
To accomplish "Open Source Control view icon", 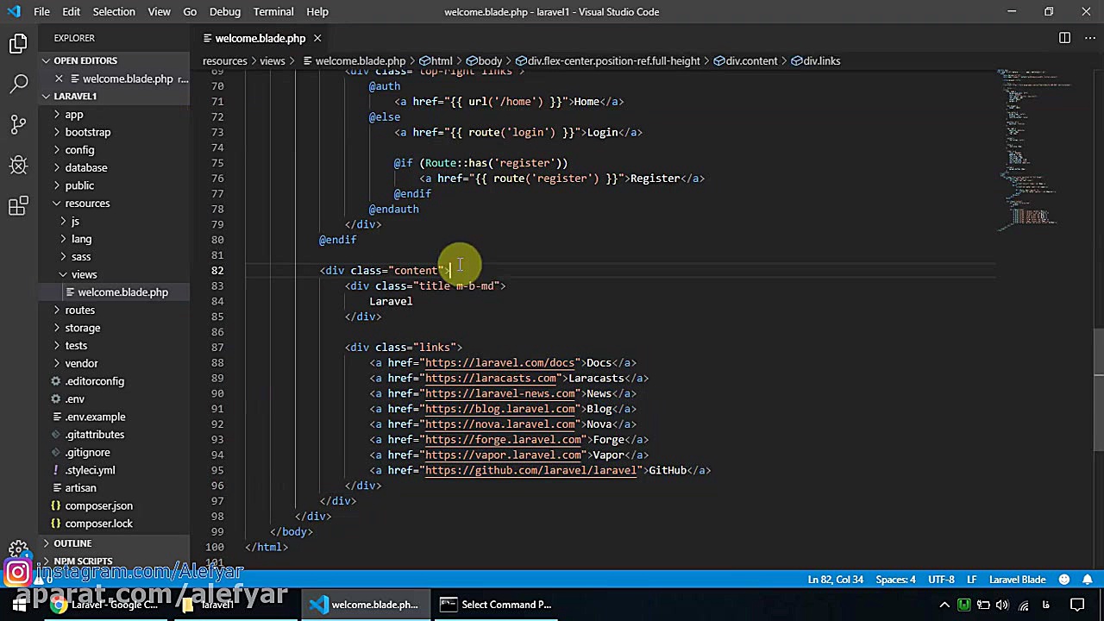I will point(19,124).
